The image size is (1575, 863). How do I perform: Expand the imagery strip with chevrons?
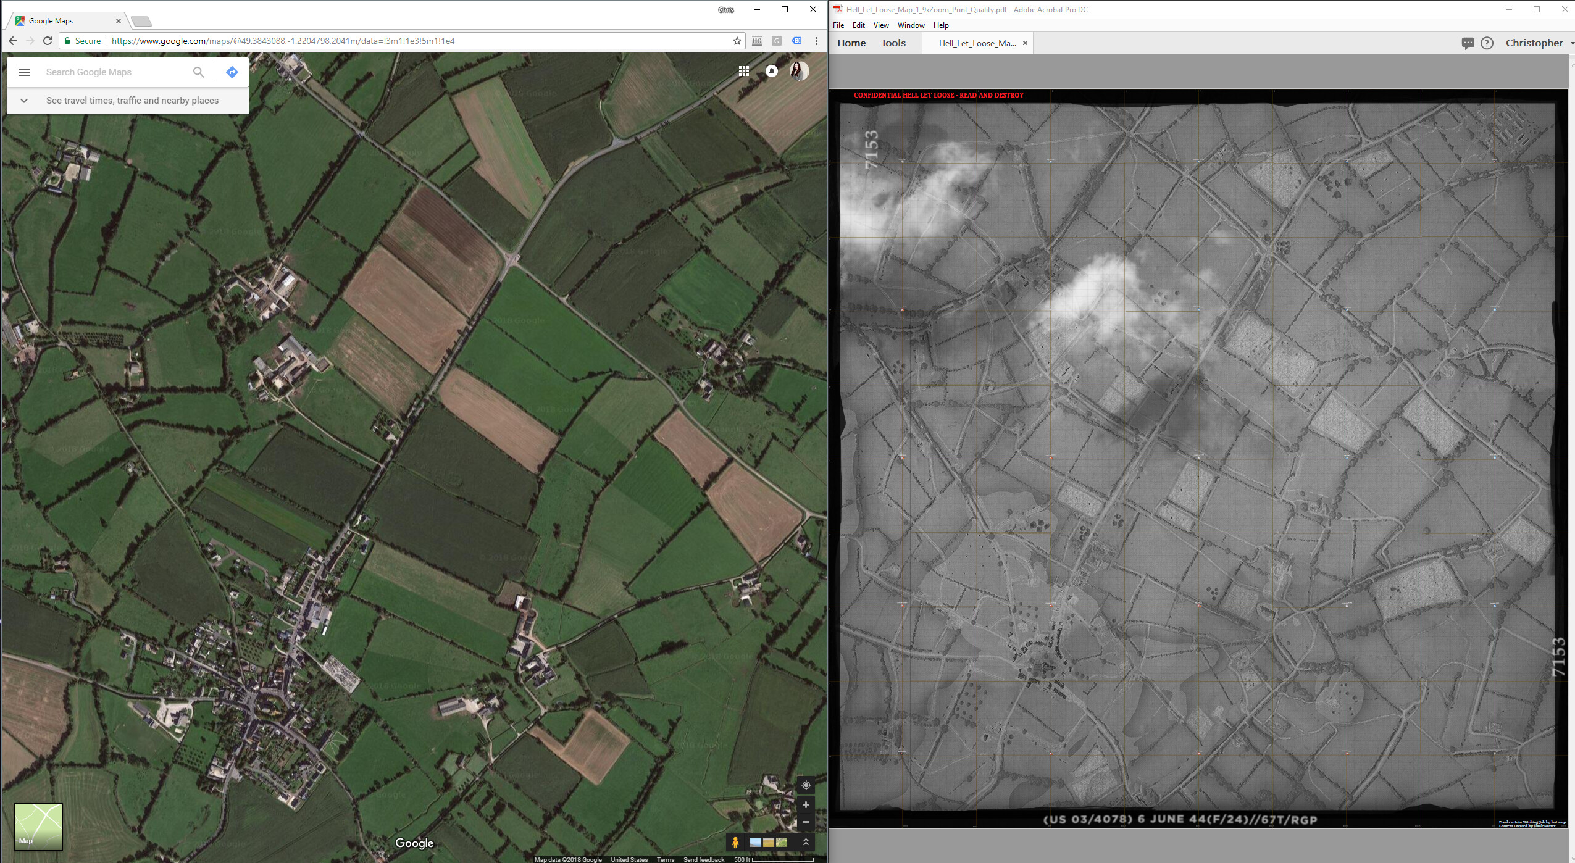806,842
